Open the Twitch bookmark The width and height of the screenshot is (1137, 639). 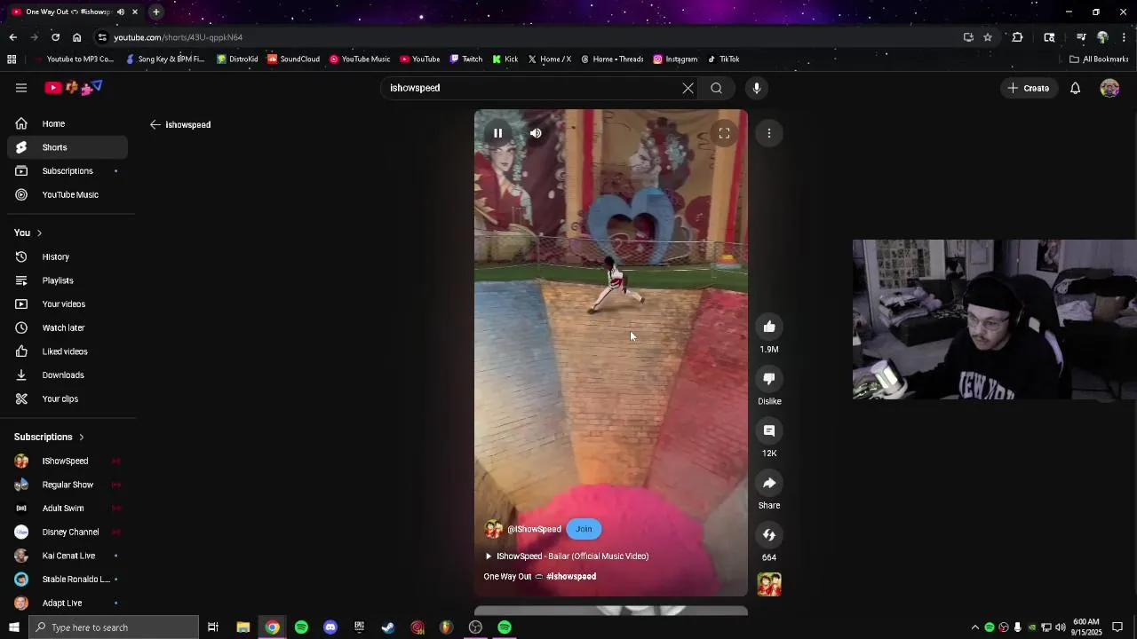tap(466, 59)
